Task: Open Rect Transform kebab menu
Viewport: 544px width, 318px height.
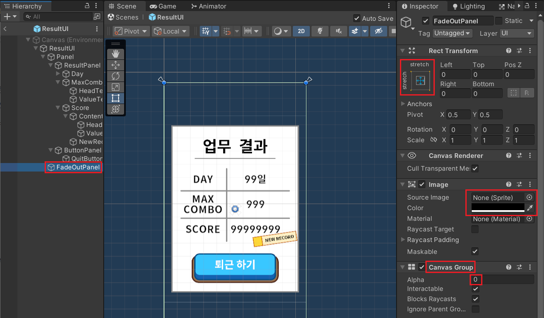Action: tap(530, 51)
